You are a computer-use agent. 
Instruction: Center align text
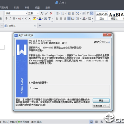point(61,18)
